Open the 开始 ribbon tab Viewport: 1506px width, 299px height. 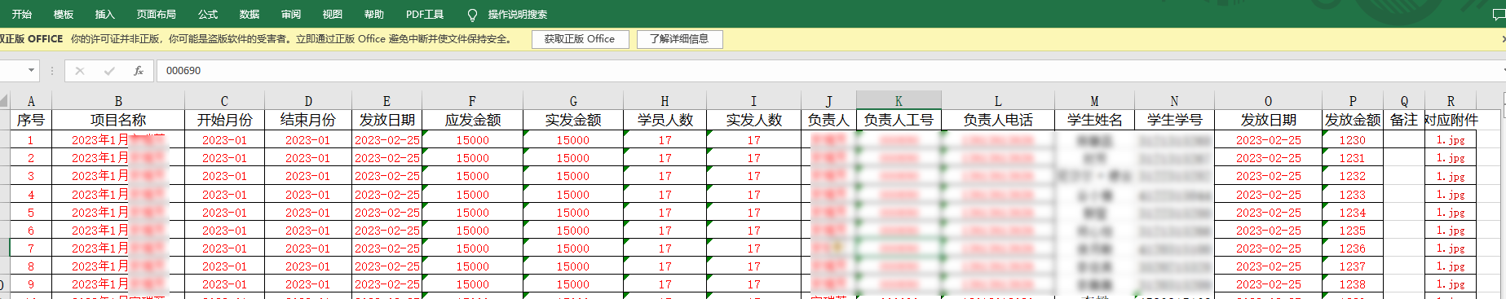point(22,15)
